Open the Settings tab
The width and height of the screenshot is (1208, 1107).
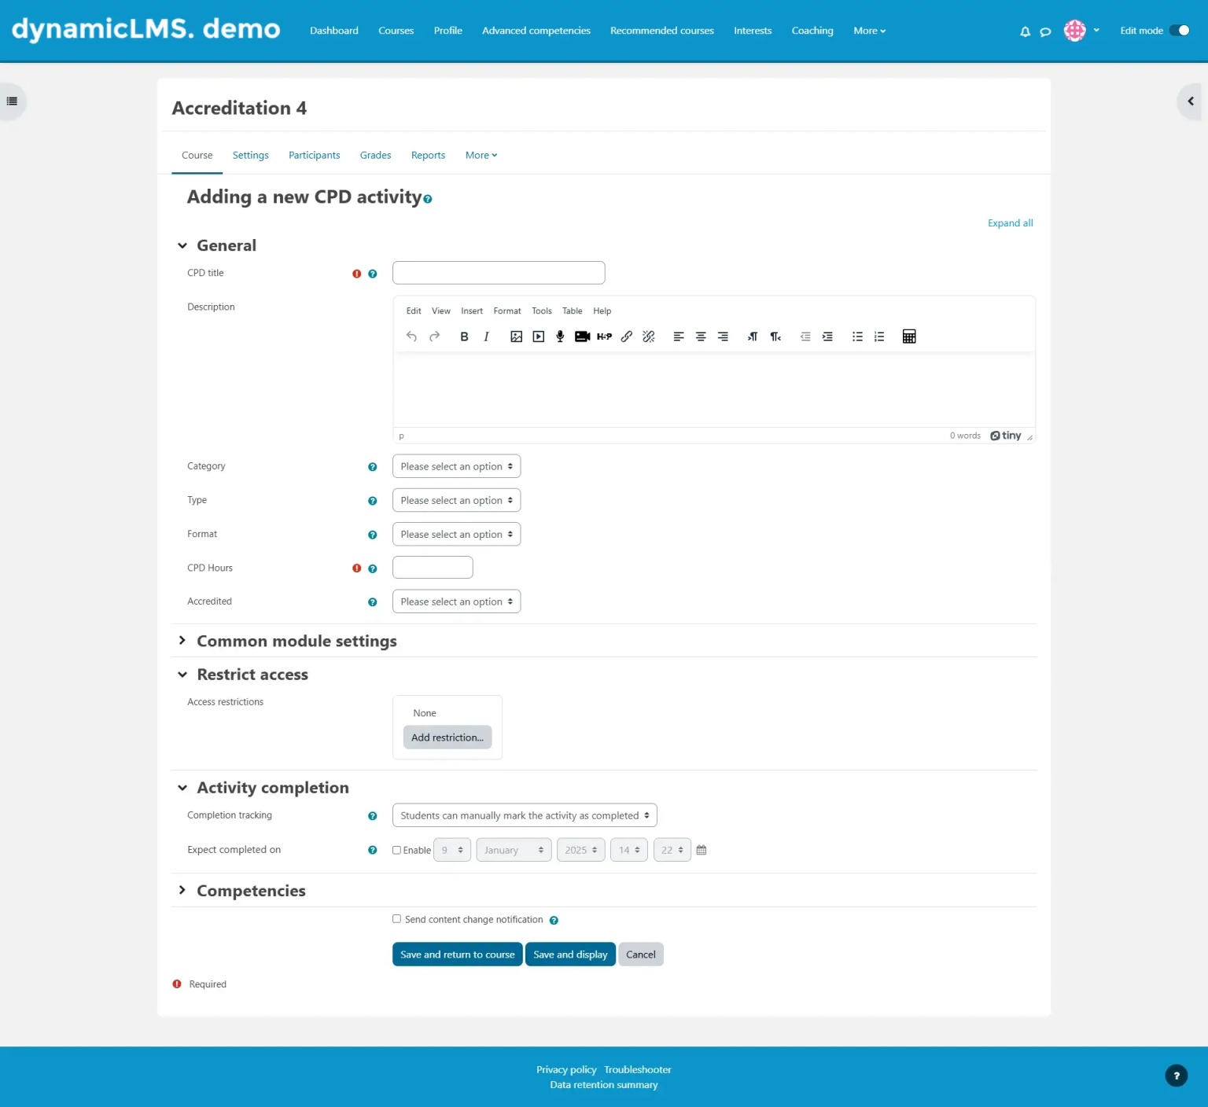(x=250, y=155)
